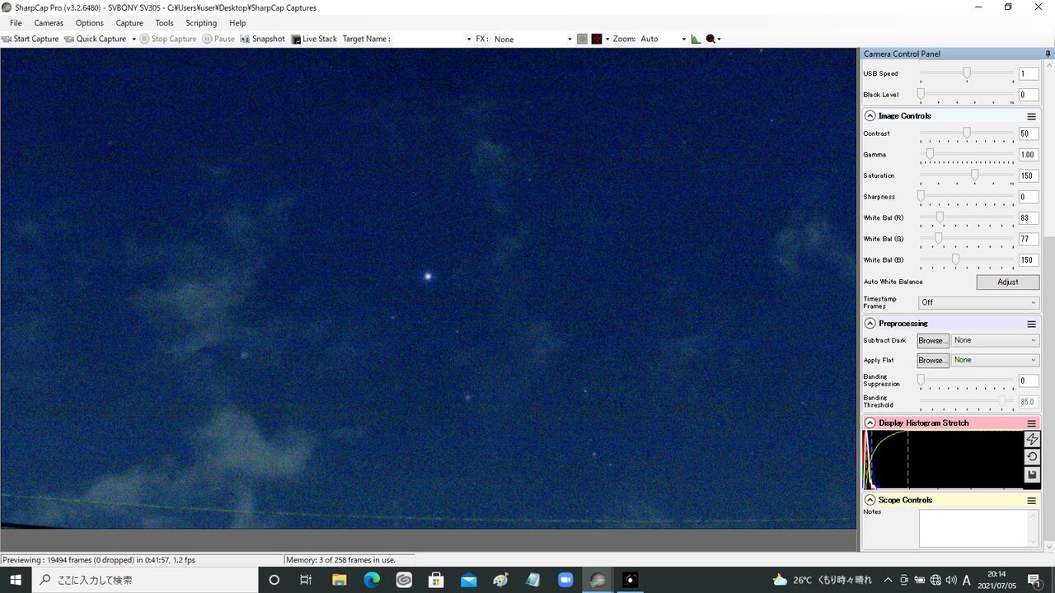Pin the Camera Control Panel
The height and width of the screenshot is (593, 1055).
tap(1048, 54)
